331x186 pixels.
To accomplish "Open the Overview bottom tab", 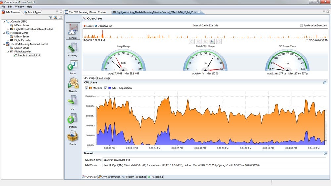I will [x=90, y=177].
